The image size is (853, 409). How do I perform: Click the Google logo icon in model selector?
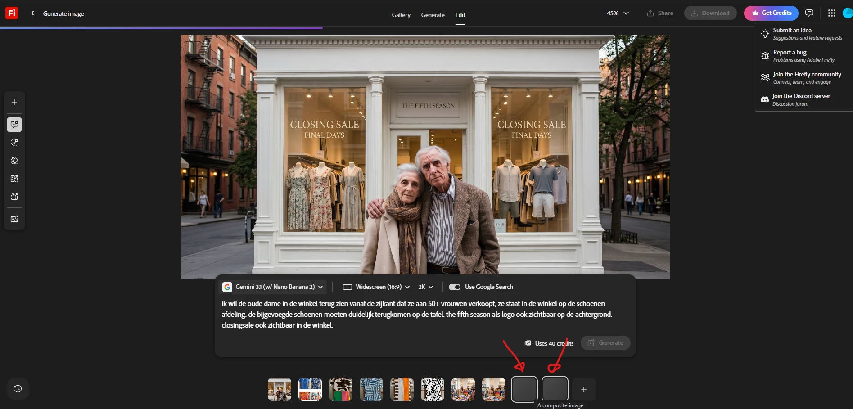click(227, 287)
